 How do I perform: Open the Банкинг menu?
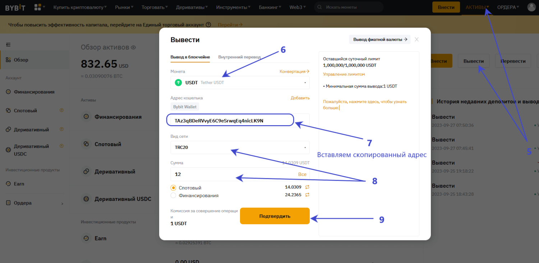tap(270, 7)
